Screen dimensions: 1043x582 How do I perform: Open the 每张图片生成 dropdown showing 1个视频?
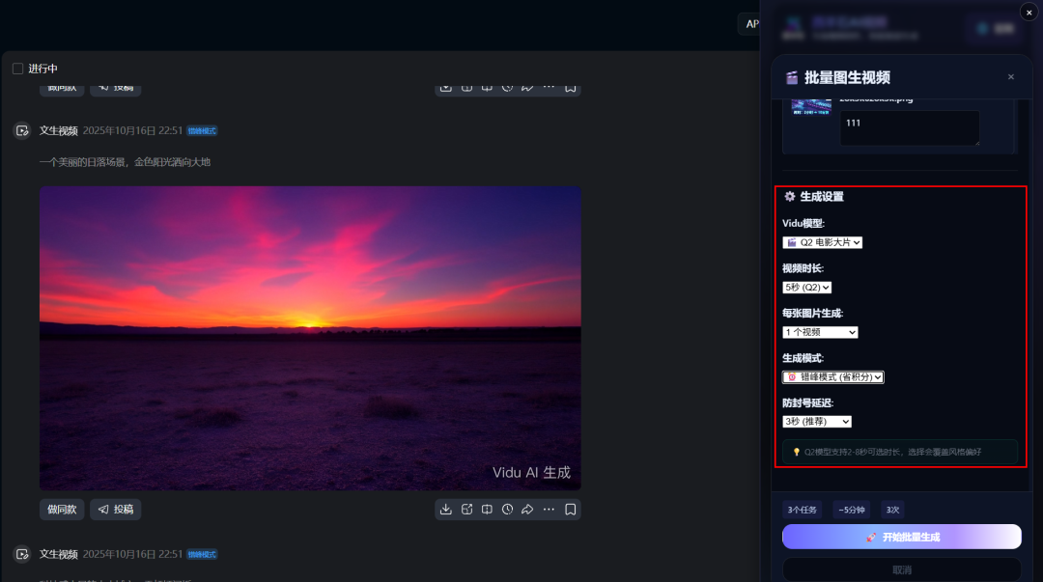coord(820,332)
